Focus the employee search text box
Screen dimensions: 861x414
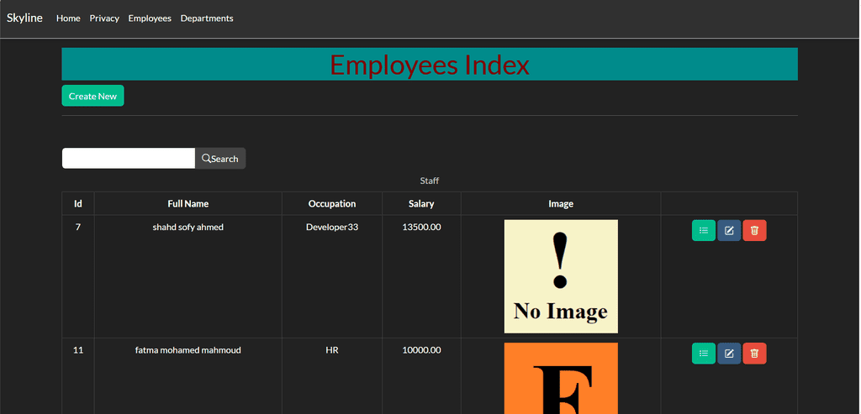click(x=129, y=159)
